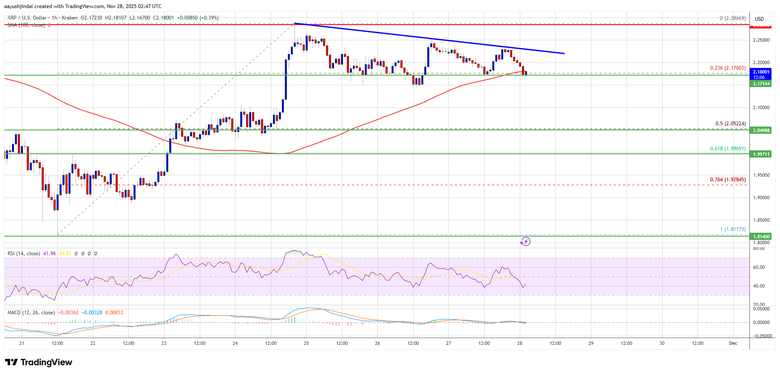Click the green 1.81400 price axis label
This screenshot has height=375, width=780.
761,237
